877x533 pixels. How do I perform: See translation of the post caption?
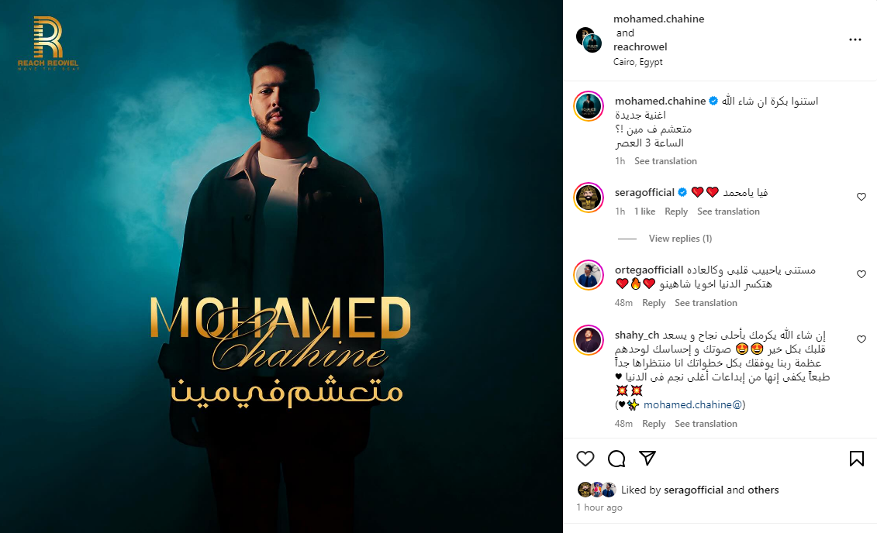coord(665,161)
